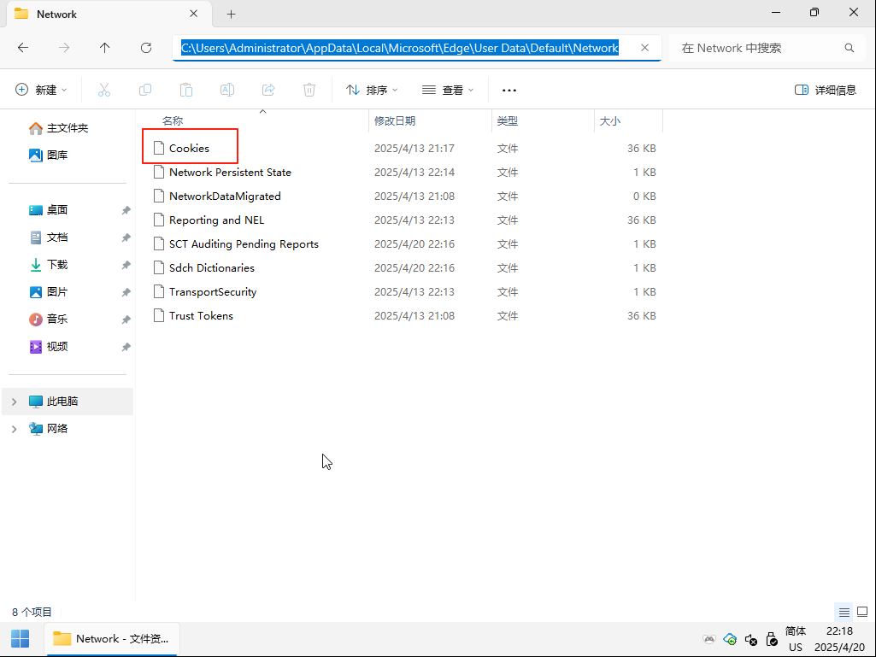Sort by 修改日期 column header
The height and width of the screenshot is (657, 876).
395,121
